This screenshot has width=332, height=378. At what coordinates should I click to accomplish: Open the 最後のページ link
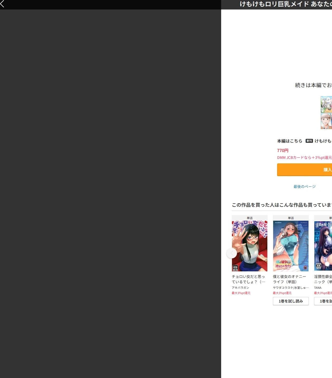click(x=305, y=187)
